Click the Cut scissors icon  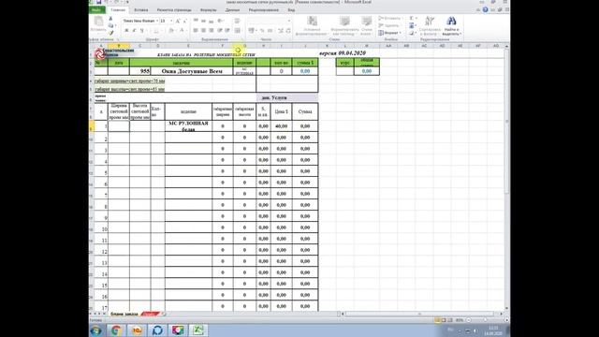(110, 19)
